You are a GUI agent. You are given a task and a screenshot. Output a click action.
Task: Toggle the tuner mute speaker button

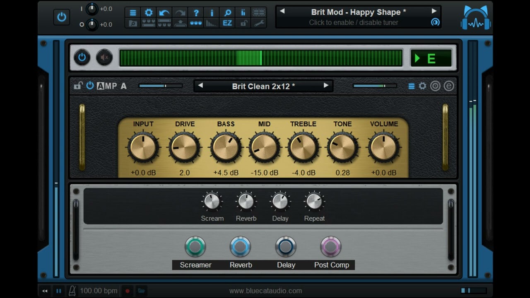104,58
